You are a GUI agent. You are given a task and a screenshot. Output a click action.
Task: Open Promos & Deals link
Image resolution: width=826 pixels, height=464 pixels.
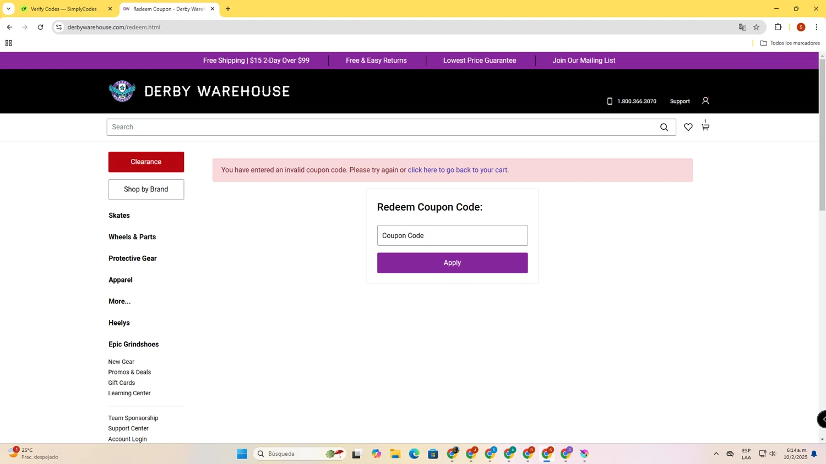129,372
